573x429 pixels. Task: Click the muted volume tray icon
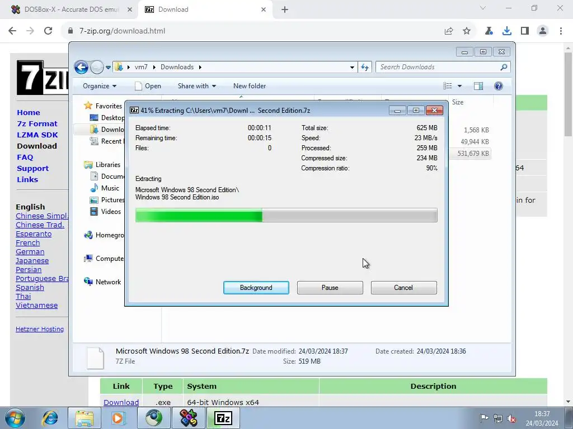tap(511, 418)
